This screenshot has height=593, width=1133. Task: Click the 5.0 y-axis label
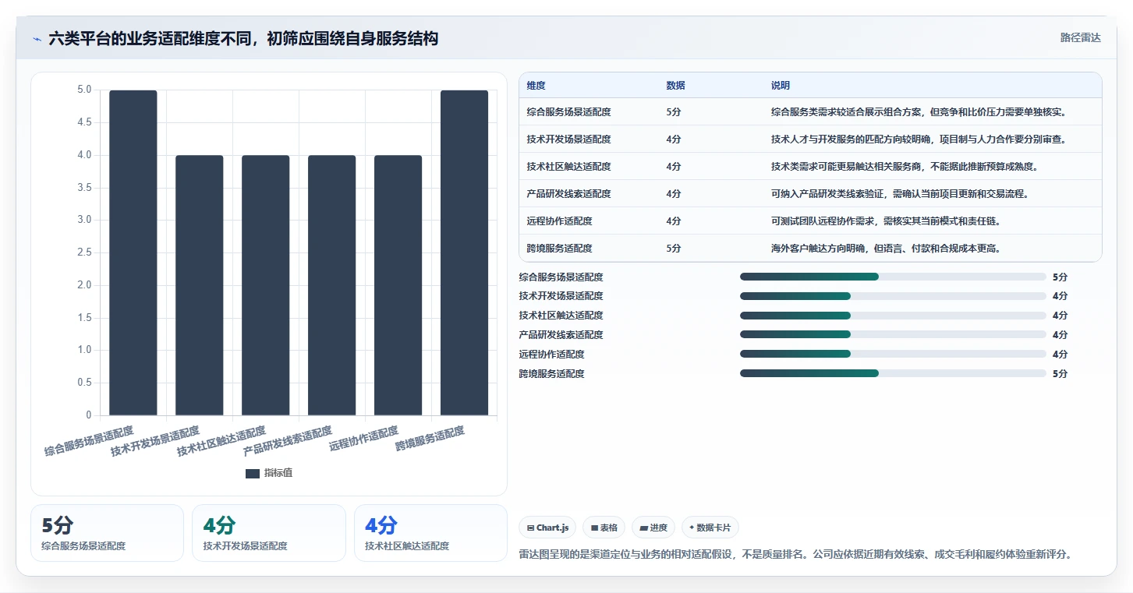(83, 90)
